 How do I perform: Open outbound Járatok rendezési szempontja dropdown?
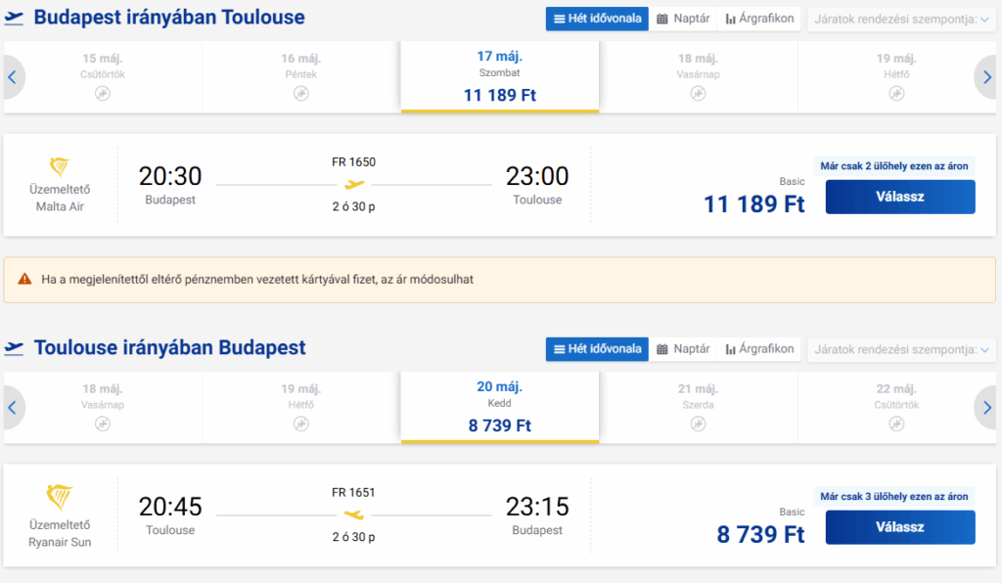900,19
